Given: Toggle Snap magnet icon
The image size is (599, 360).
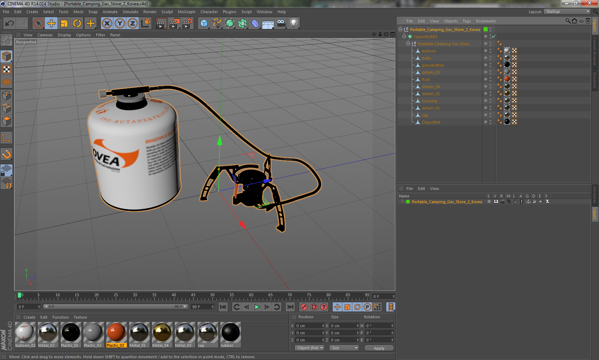Looking at the screenshot, I should pos(6,154).
